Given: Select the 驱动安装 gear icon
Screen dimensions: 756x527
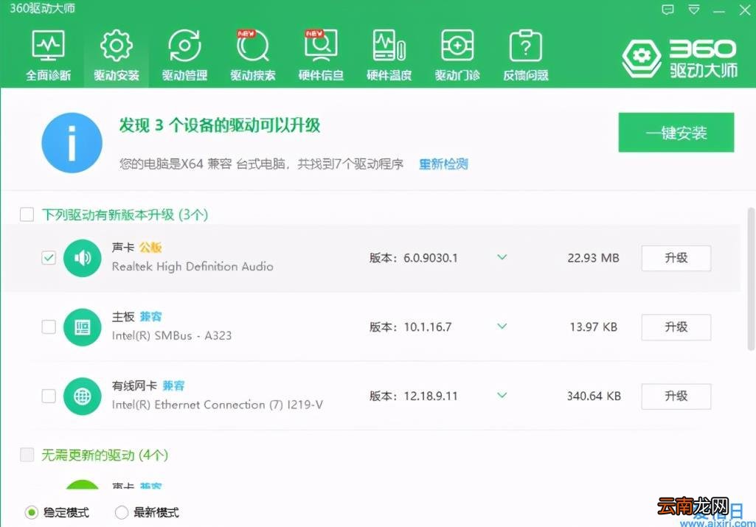Looking at the screenshot, I should pos(117,45).
